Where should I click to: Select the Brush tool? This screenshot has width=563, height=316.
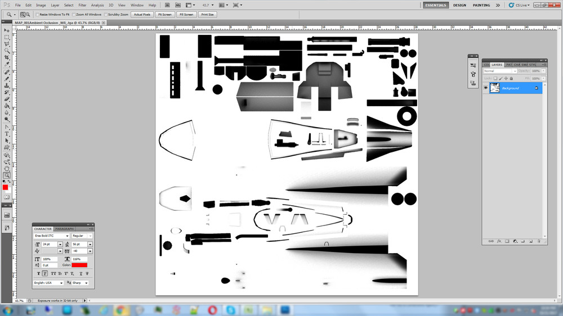(x=6, y=79)
